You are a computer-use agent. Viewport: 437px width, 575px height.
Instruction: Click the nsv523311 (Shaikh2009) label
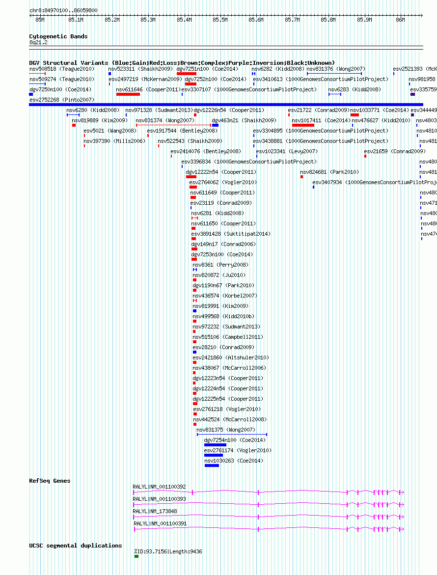pos(140,69)
